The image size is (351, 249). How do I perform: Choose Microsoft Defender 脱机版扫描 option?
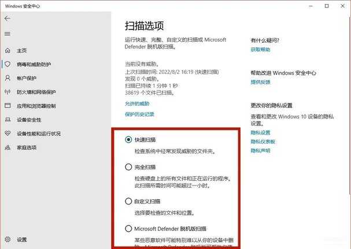pos(128,229)
